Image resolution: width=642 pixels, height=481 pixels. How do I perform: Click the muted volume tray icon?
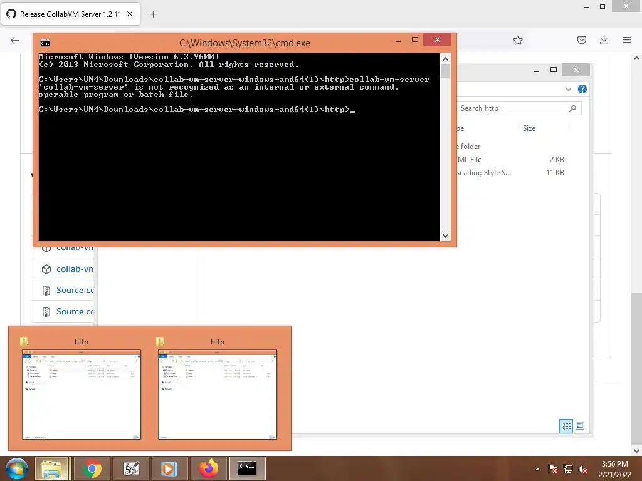point(582,469)
